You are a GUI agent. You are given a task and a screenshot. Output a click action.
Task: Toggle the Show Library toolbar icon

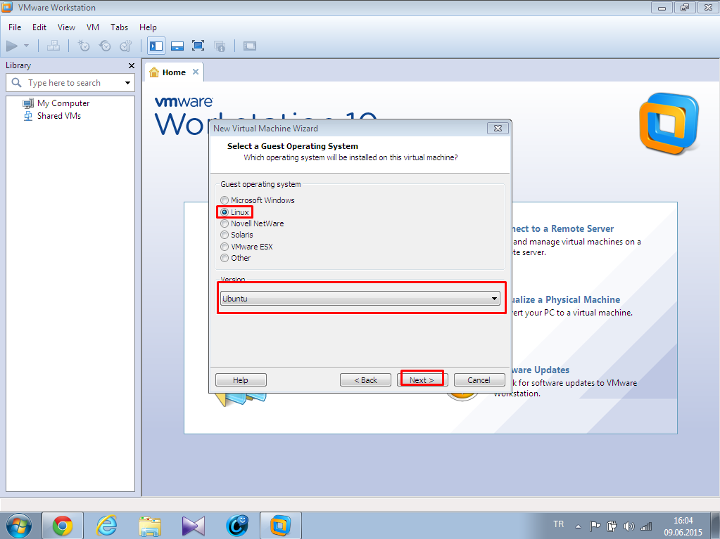(x=156, y=46)
